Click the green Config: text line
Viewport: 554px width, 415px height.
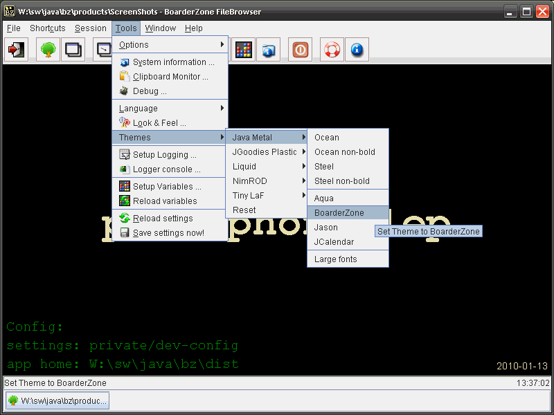(35, 326)
